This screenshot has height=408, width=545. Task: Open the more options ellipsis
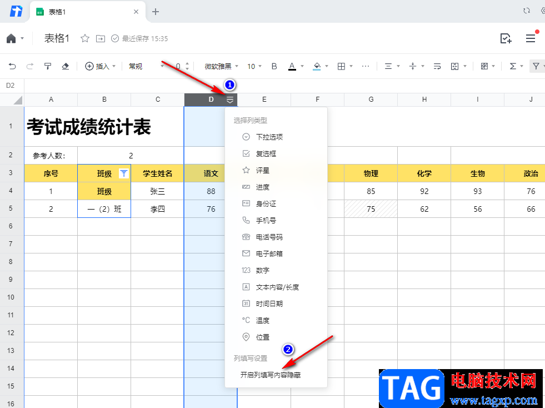(x=366, y=66)
